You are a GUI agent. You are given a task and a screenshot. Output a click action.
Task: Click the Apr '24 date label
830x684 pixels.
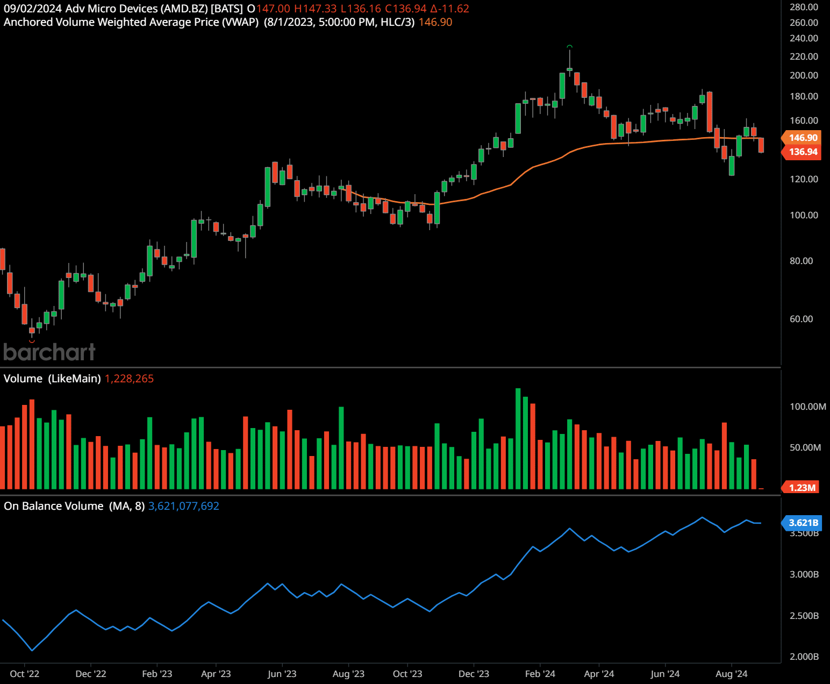[599, 674]
